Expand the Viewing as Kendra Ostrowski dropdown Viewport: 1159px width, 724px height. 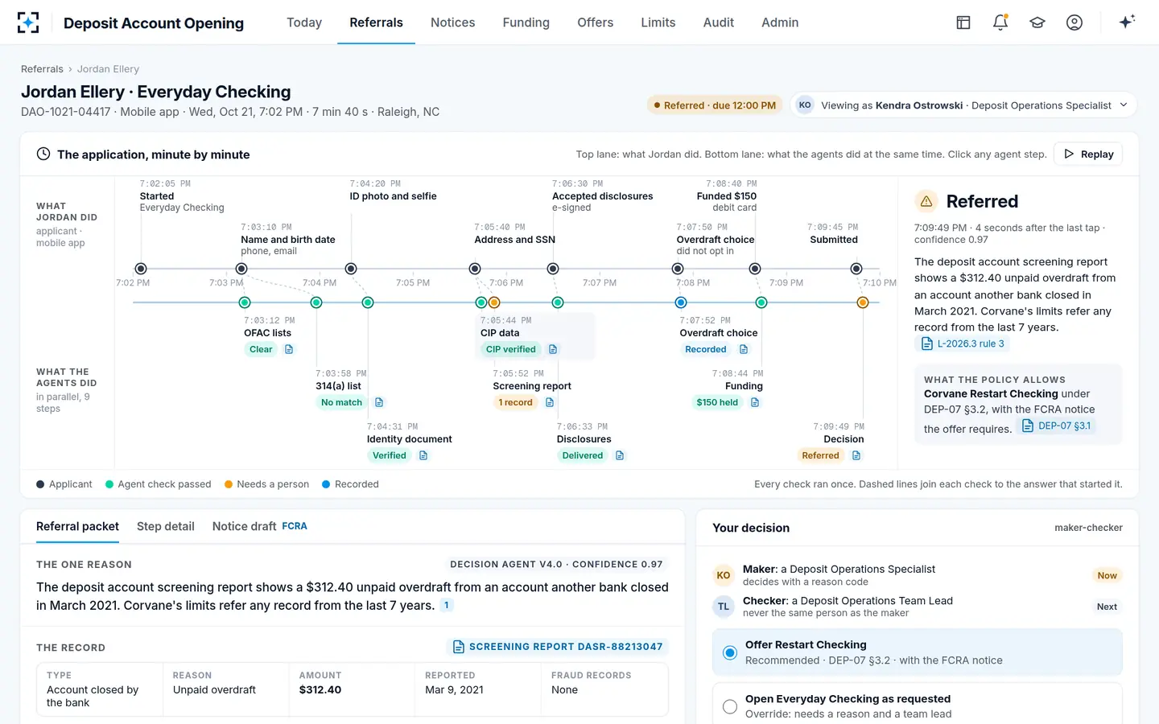click(x=964, y=105)
